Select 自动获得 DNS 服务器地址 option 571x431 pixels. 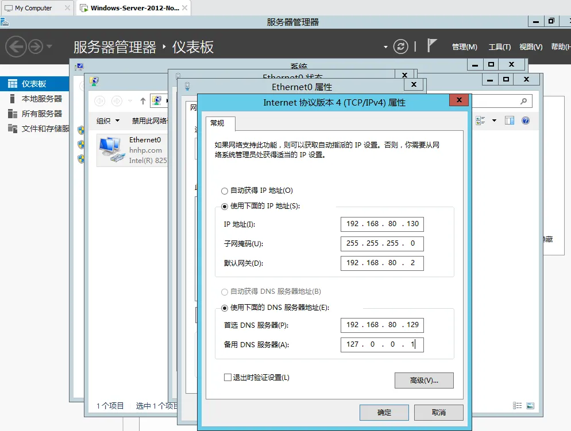tap(225, 292)
